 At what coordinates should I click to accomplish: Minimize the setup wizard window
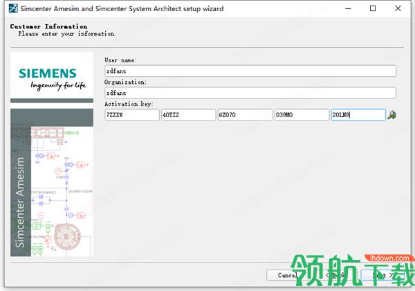click(x=348, y=8)
